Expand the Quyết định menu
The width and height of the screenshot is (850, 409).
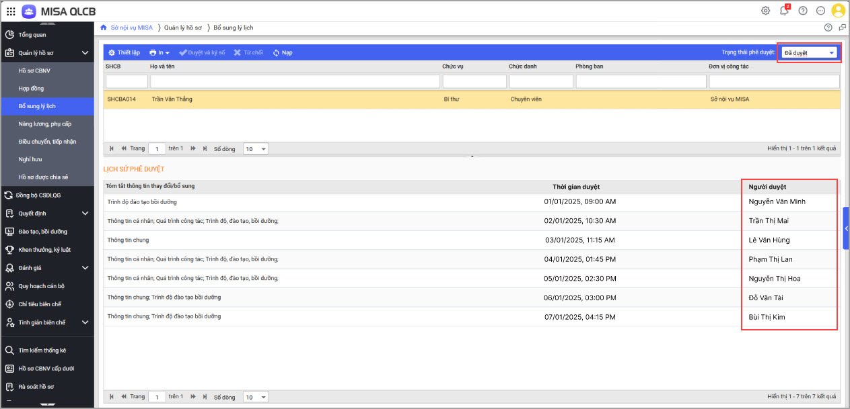85,214
